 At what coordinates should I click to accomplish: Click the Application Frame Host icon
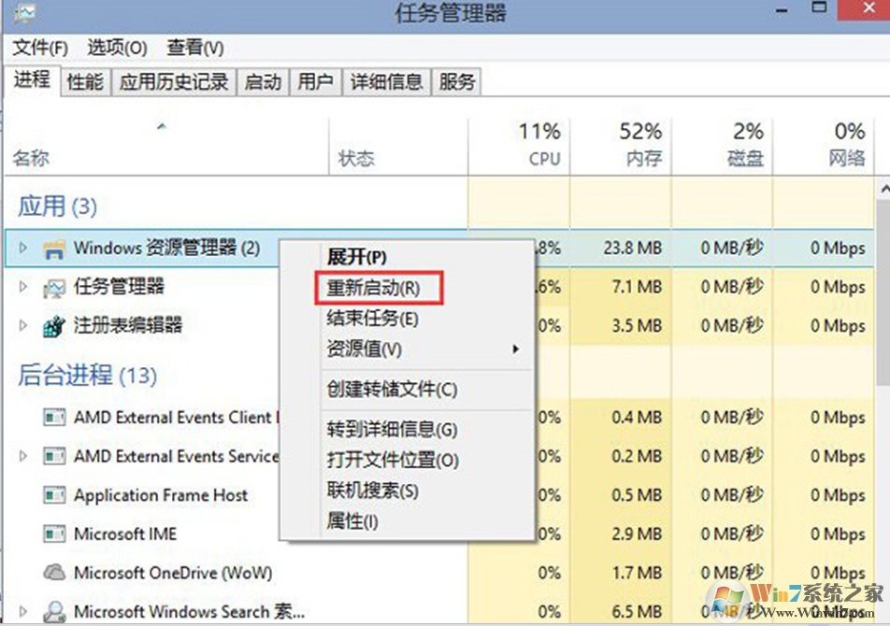[x=54, y=495]
